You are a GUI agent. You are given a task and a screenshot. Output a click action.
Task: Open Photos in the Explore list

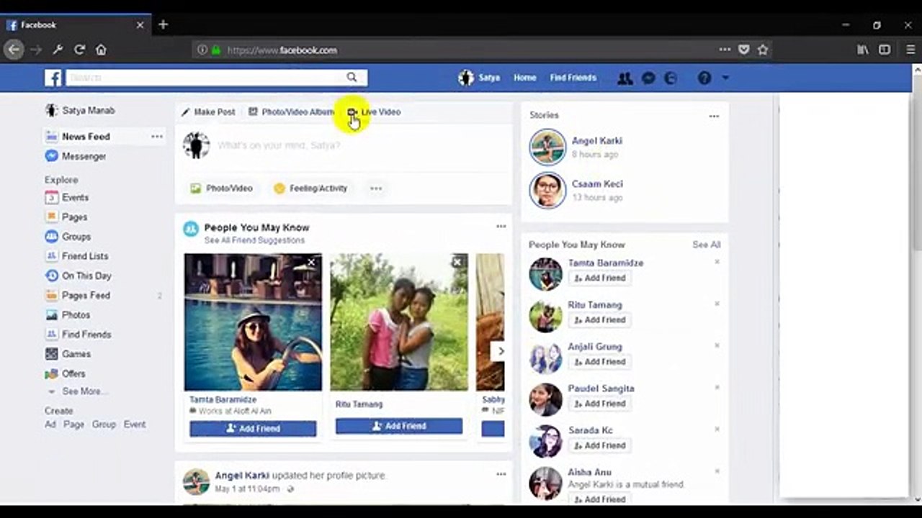click(68, 314)
